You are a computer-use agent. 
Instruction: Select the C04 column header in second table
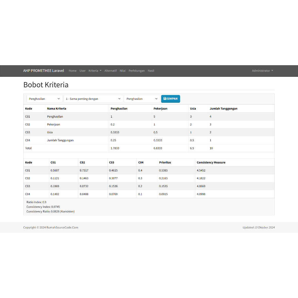pyautogui.click(x=141, y=162)
